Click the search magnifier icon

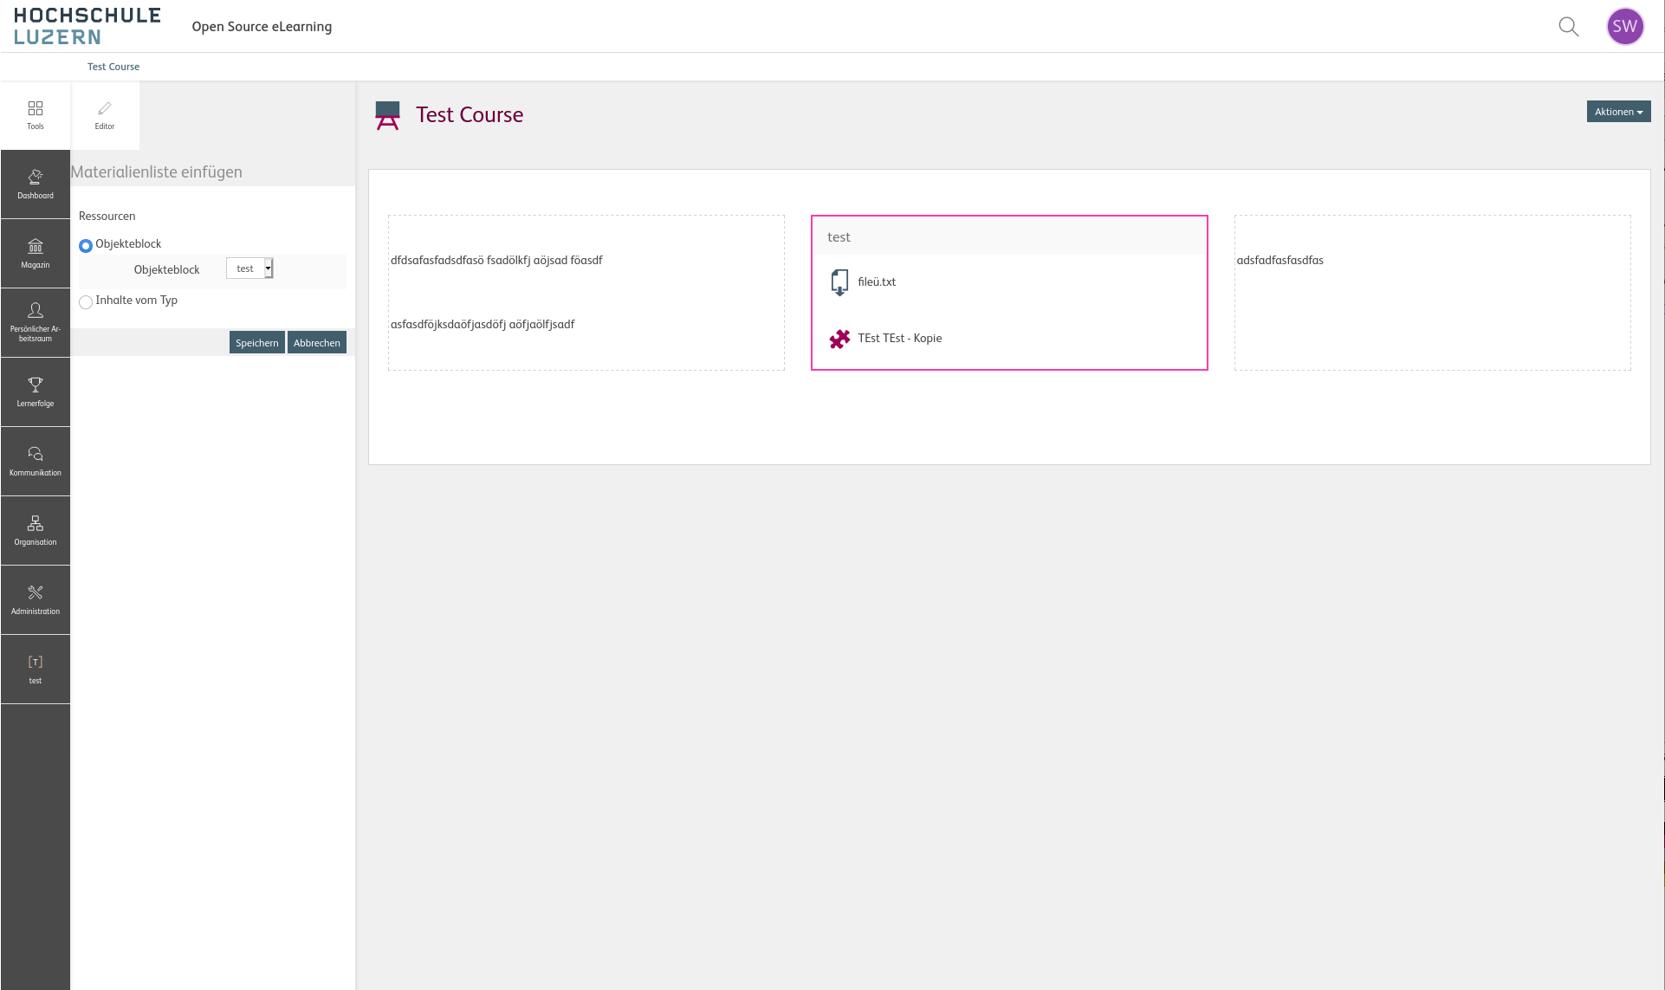[x=1568, y=27]
